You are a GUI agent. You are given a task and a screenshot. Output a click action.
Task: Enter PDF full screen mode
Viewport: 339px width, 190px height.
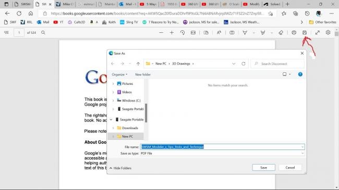(318, 33)
